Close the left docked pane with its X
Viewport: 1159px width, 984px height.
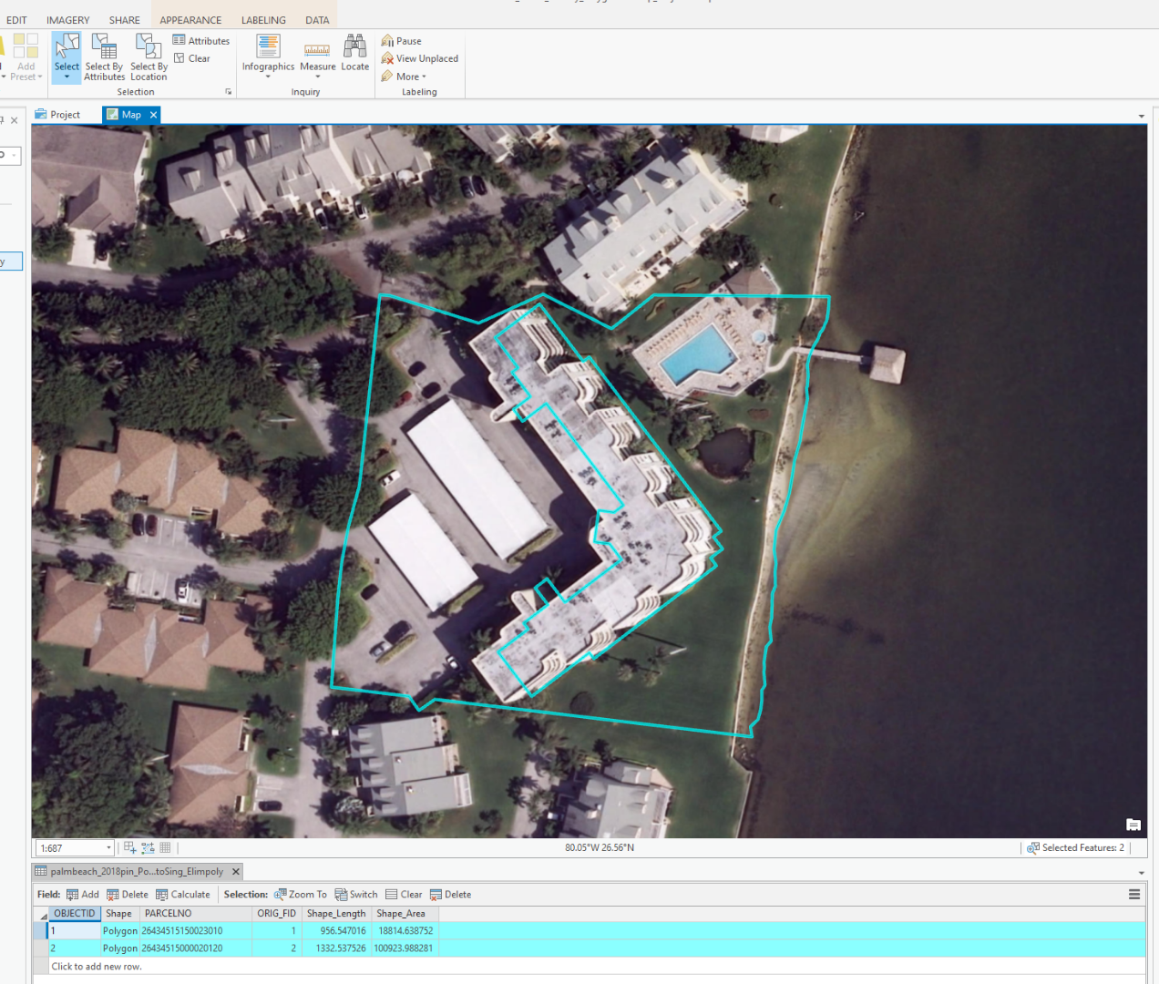click(14, 120)
